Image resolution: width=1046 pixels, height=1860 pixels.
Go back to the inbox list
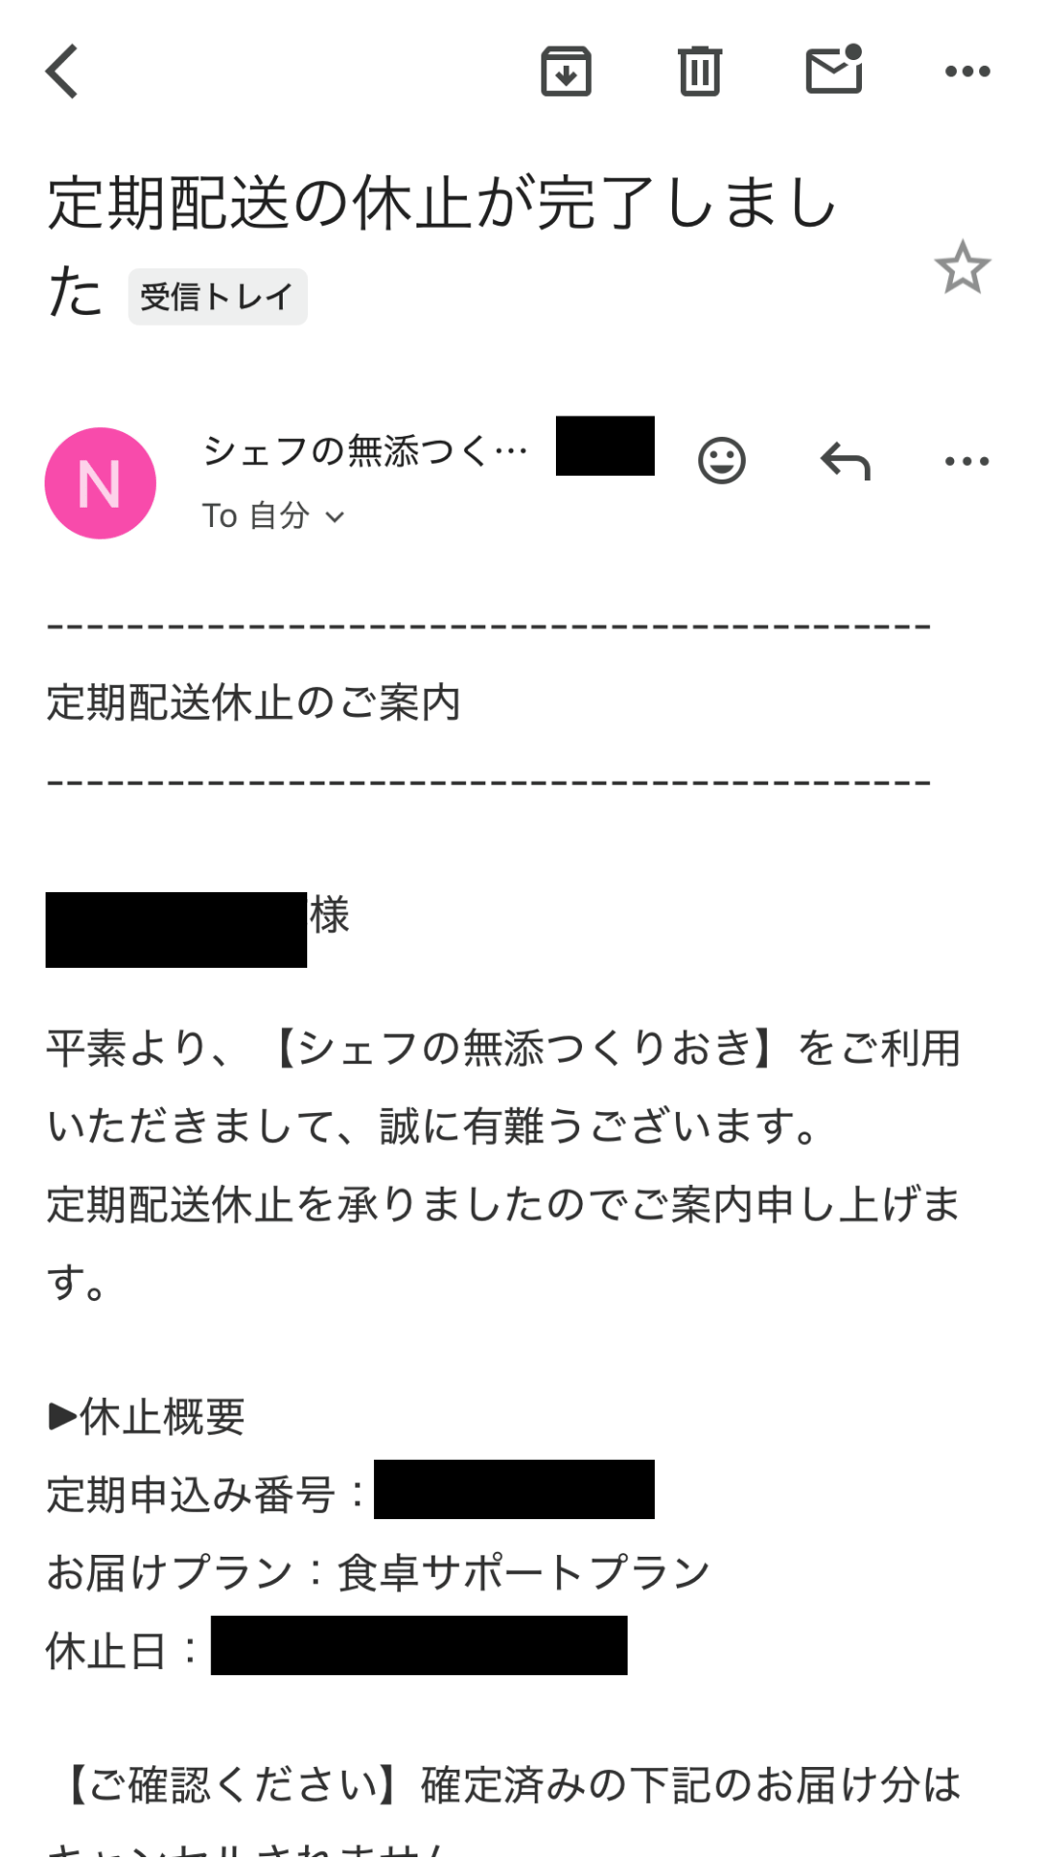[61, 70]
